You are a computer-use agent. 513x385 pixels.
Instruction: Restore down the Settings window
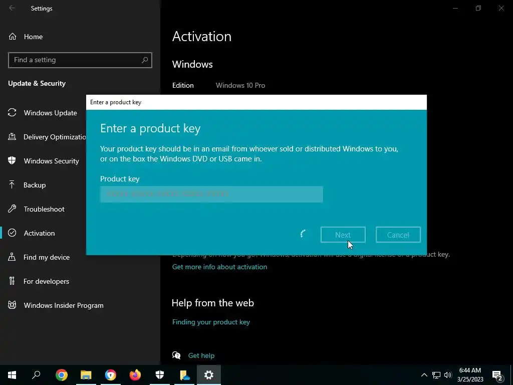point(478,8)
